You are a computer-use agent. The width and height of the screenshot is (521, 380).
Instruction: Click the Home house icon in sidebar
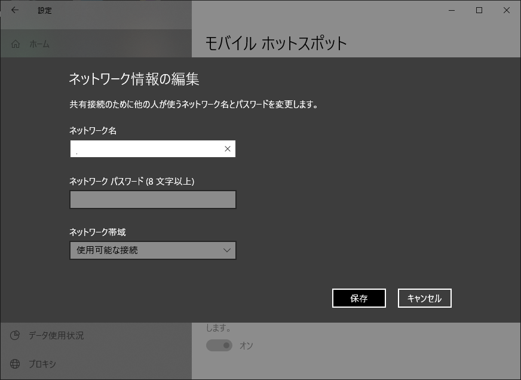coord(16,44)
